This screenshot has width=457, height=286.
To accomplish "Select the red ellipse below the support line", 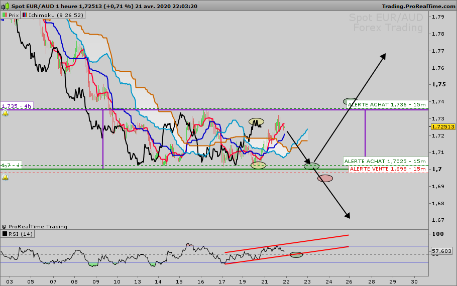I will tap(325, 178).
